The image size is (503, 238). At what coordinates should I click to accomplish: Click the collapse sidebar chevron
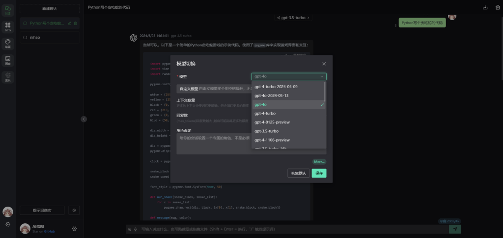point(84,119)
